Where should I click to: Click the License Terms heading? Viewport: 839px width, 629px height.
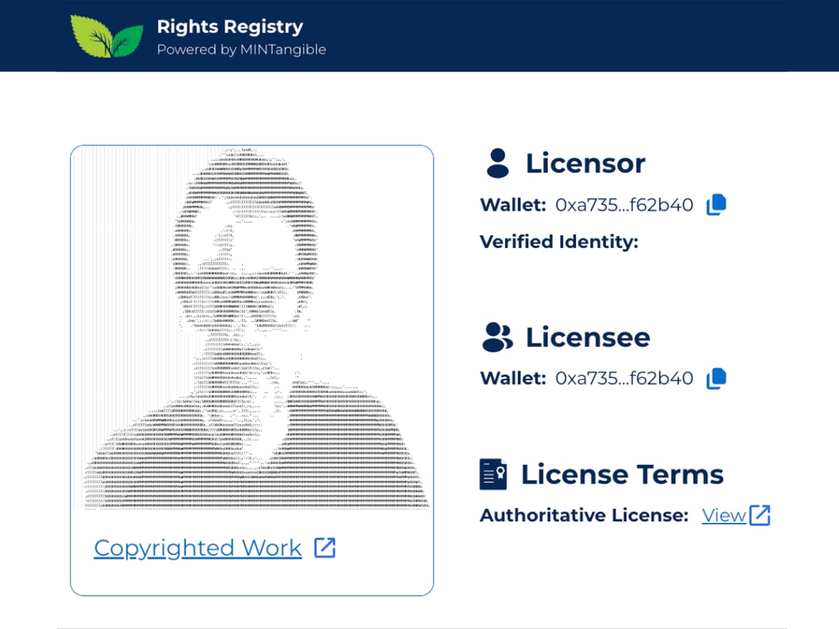pos(622,475)
